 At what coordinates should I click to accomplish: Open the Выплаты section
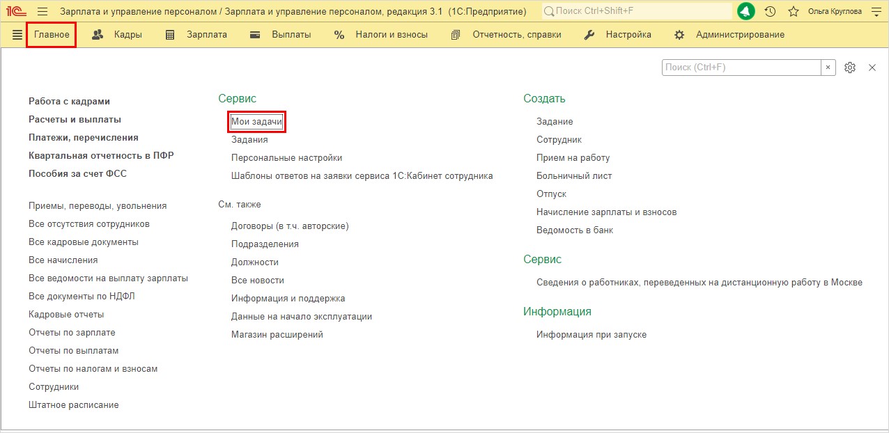coord(291,35)
